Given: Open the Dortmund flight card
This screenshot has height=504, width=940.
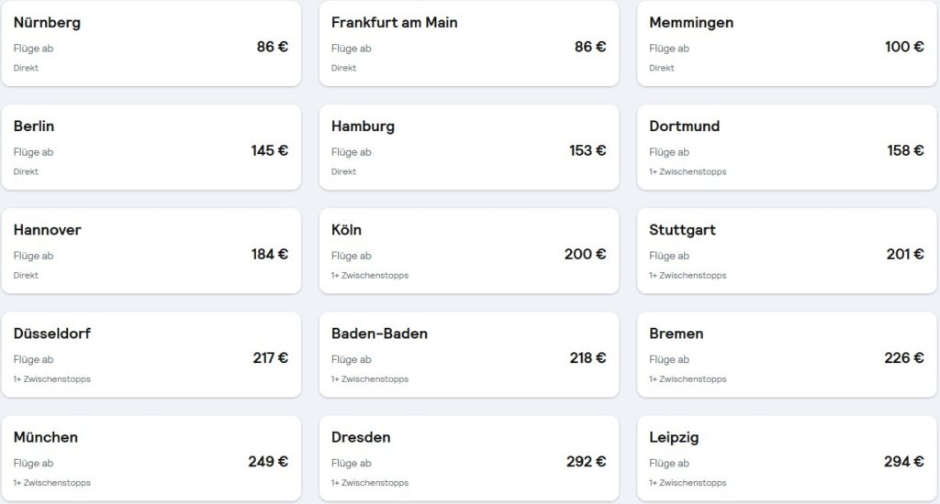Looking at the screenshot, I should click(786, 148).
